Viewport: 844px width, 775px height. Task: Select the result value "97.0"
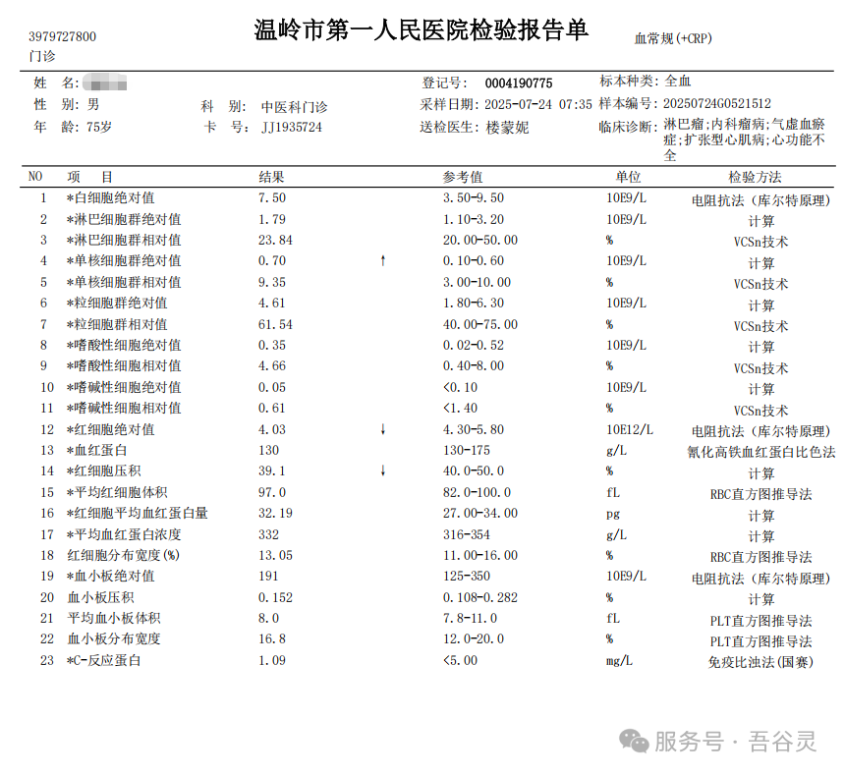(272, 492)
